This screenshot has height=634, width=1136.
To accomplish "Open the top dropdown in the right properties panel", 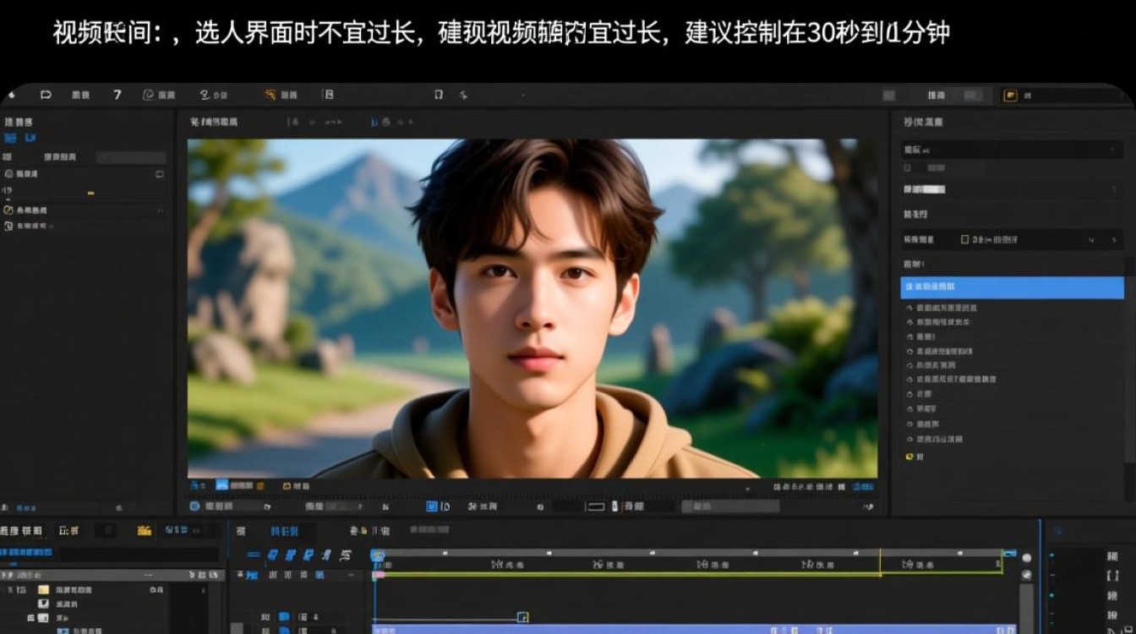I will (x=1012, y=150).
